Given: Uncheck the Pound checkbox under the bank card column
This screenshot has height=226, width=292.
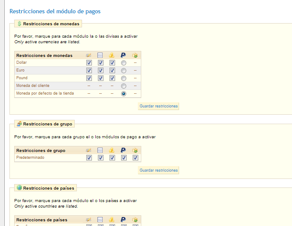Looking at the screenshot, I should click(100, 78).
